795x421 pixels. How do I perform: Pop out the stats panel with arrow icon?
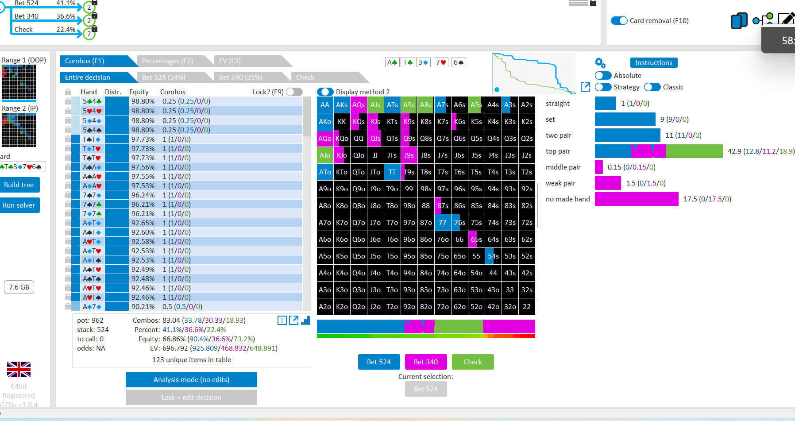[x=293, y=320]
